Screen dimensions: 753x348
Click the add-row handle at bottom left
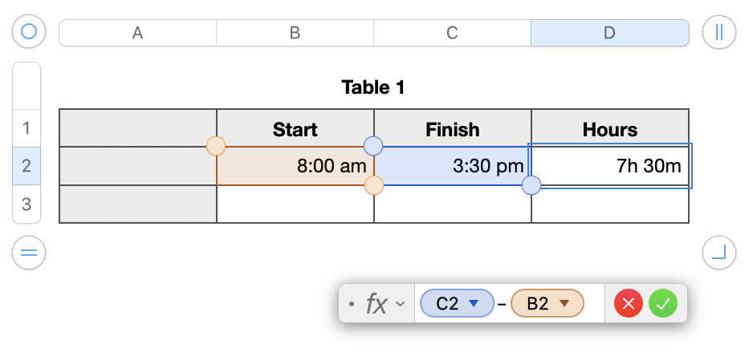29,253
